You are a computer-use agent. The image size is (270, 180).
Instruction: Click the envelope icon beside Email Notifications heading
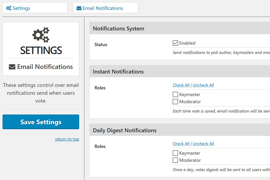click(12, 67)
